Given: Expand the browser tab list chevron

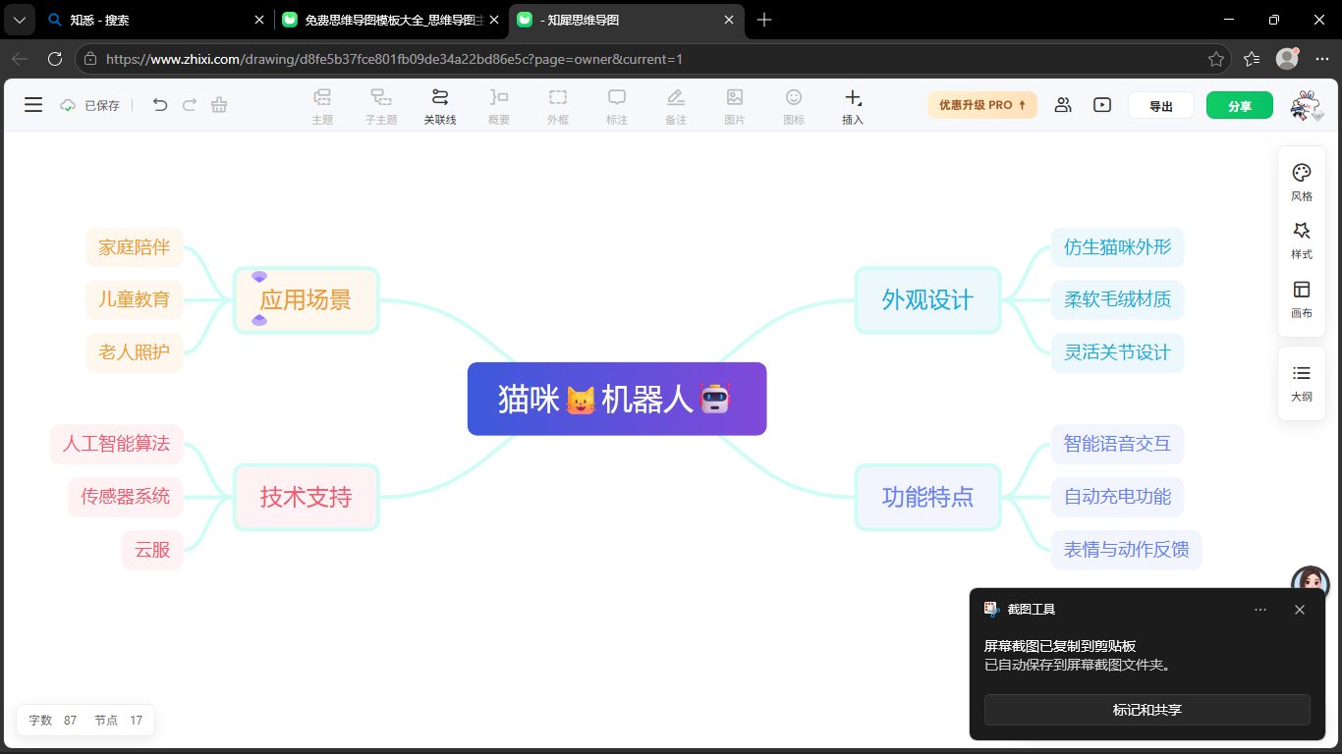Looking at the screenshot, I should (20, 20).
